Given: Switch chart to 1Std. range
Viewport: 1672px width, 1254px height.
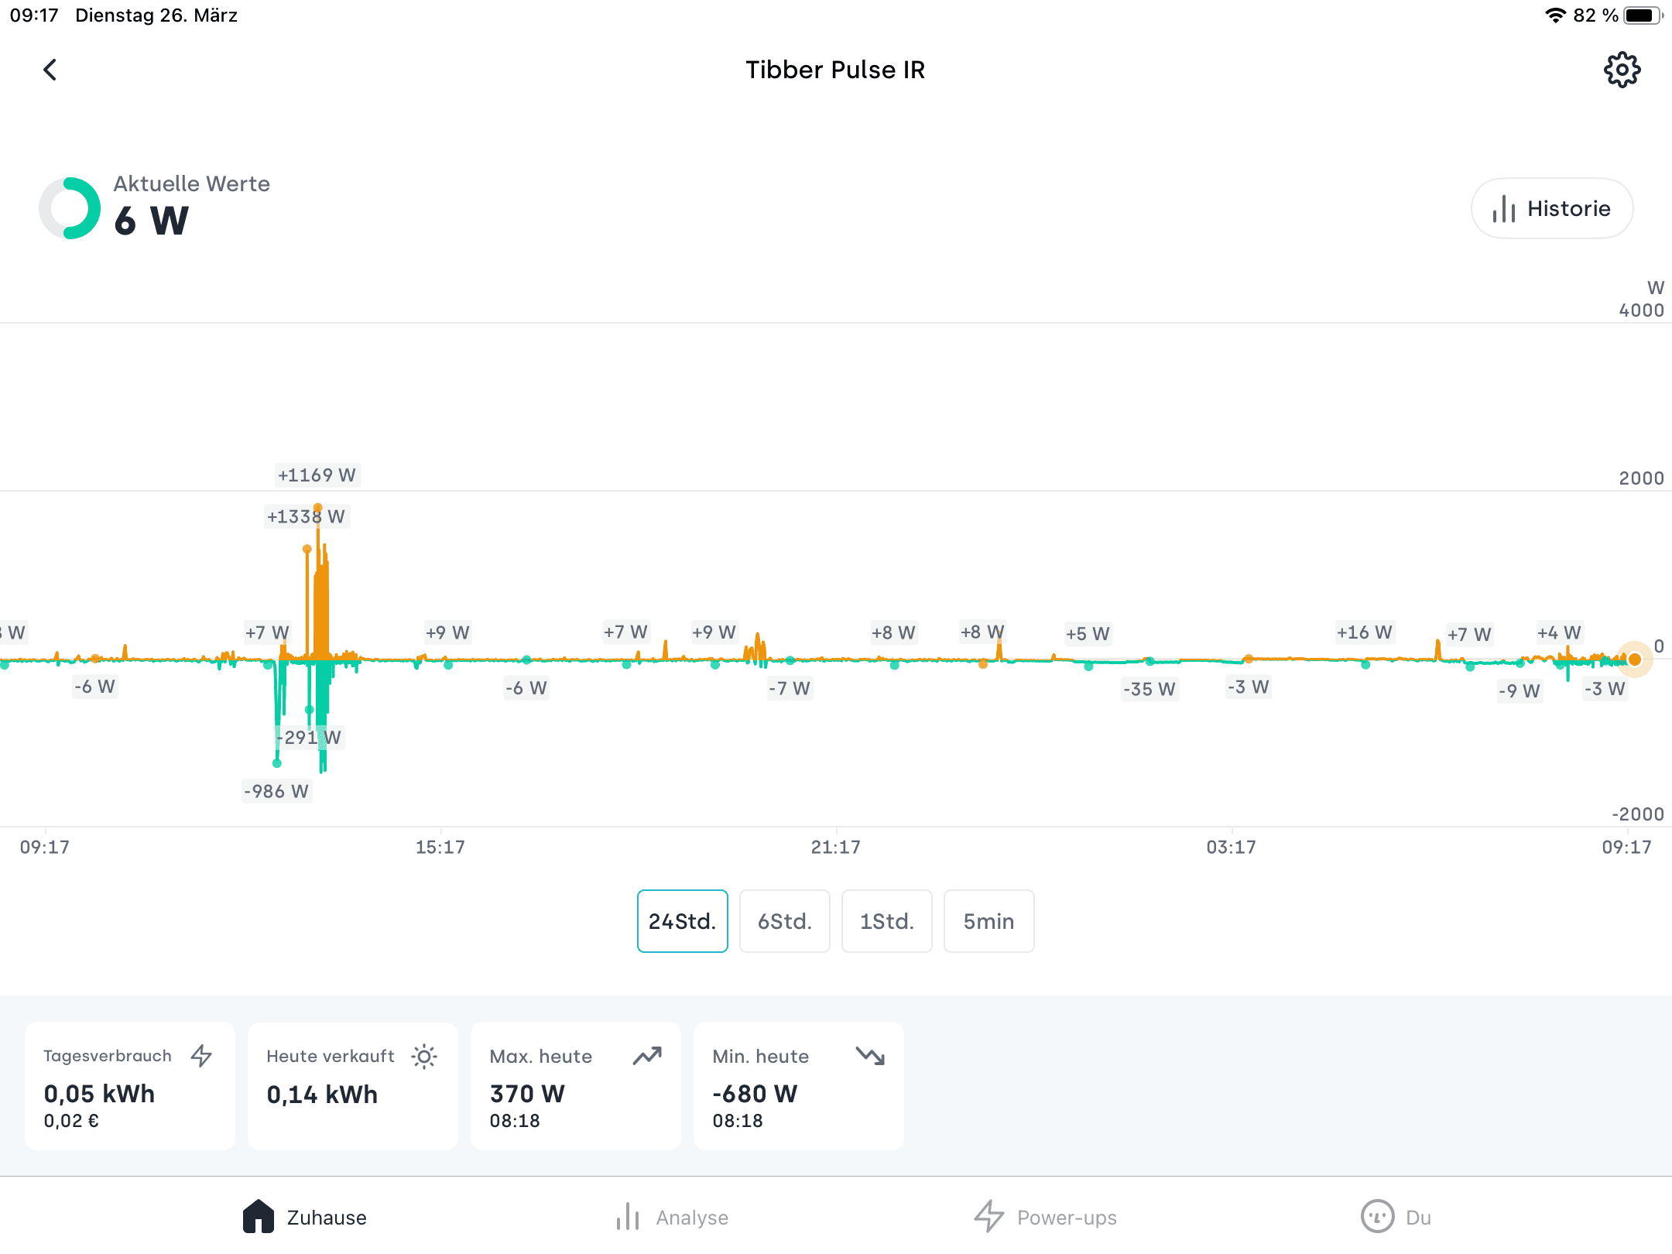Looking at the screenshot, I should [886, 921].
